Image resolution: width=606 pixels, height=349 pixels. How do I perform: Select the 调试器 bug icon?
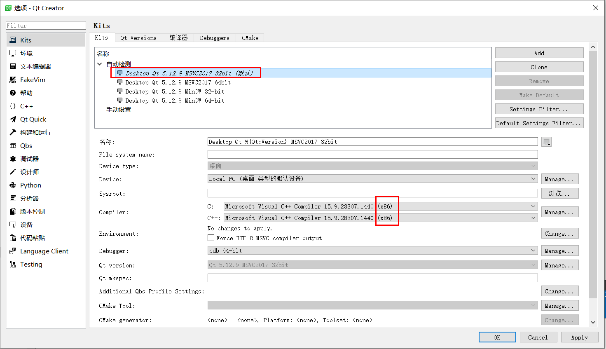12,159
